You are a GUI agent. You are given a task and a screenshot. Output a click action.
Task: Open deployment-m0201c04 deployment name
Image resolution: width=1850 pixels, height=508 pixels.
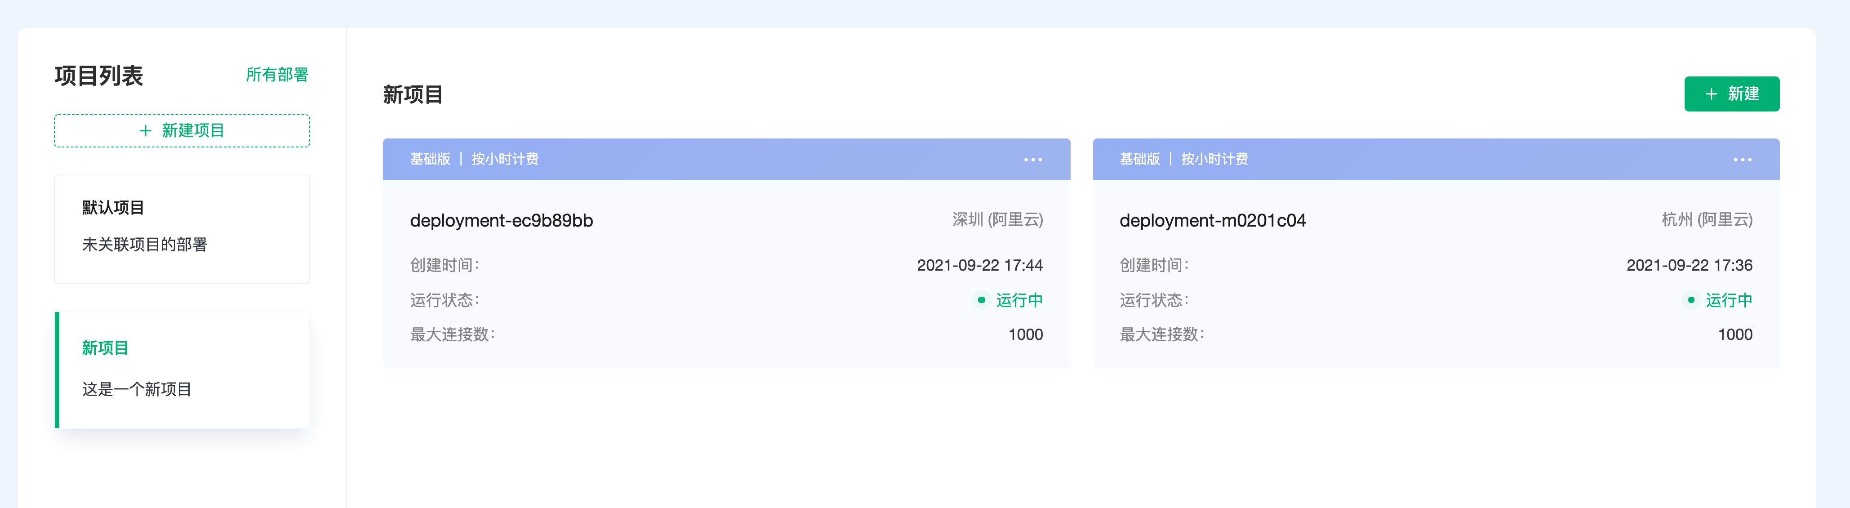coord(1212,221)
